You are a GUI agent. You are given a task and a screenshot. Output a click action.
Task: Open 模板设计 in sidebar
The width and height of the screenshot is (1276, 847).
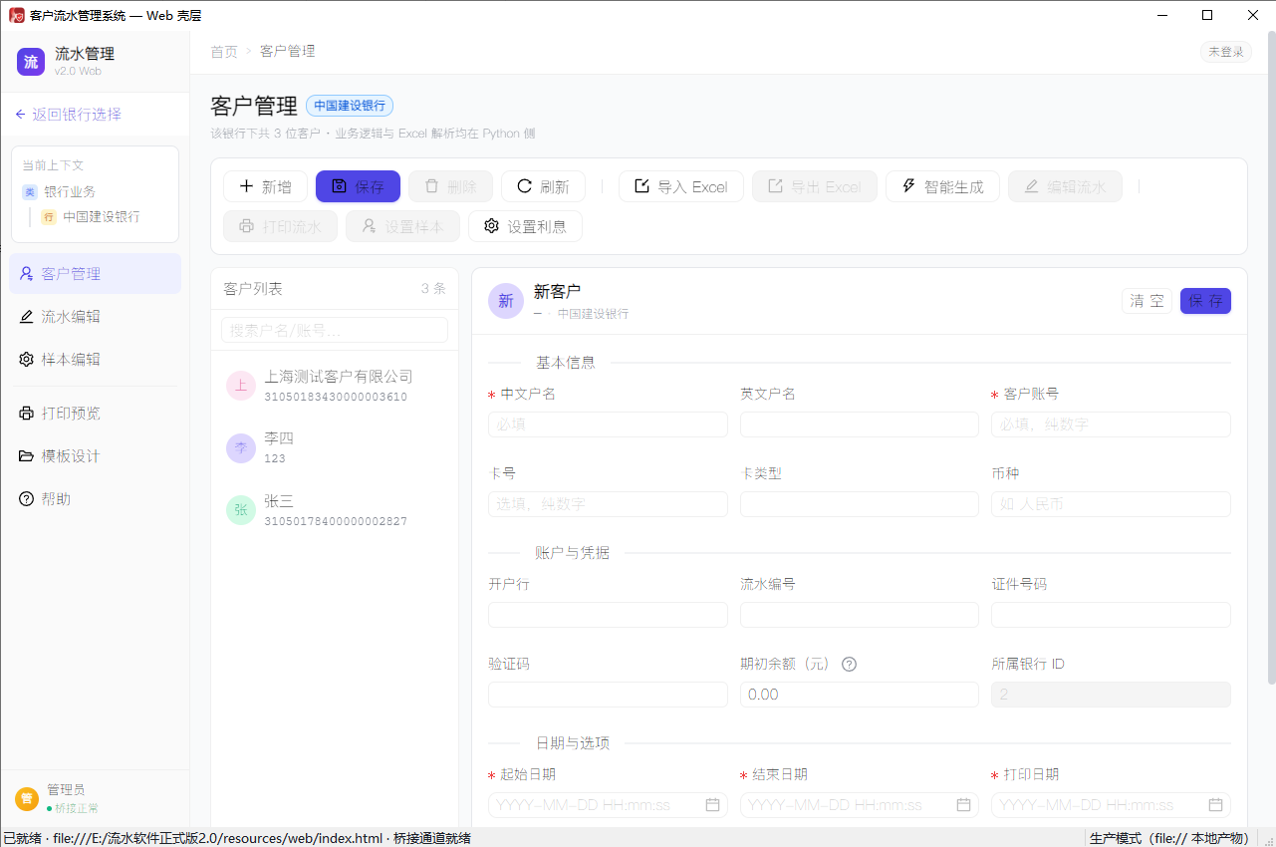[x=95, y=456]
